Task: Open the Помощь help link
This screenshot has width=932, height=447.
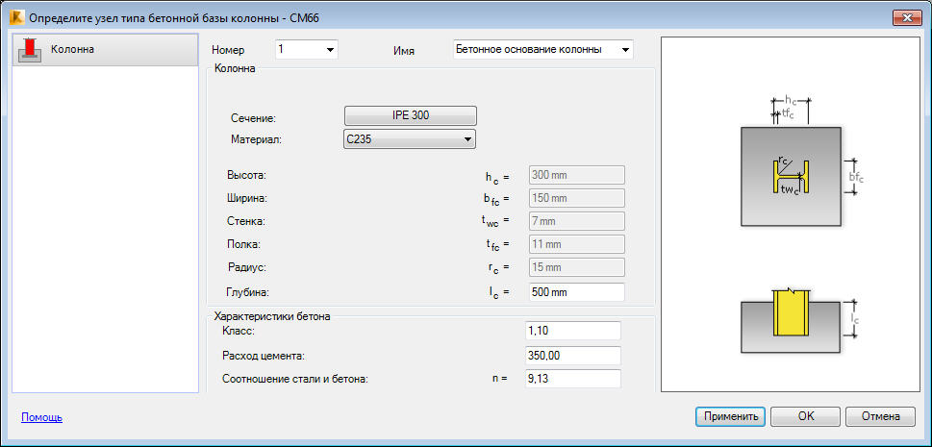Action: coord(41,417)
